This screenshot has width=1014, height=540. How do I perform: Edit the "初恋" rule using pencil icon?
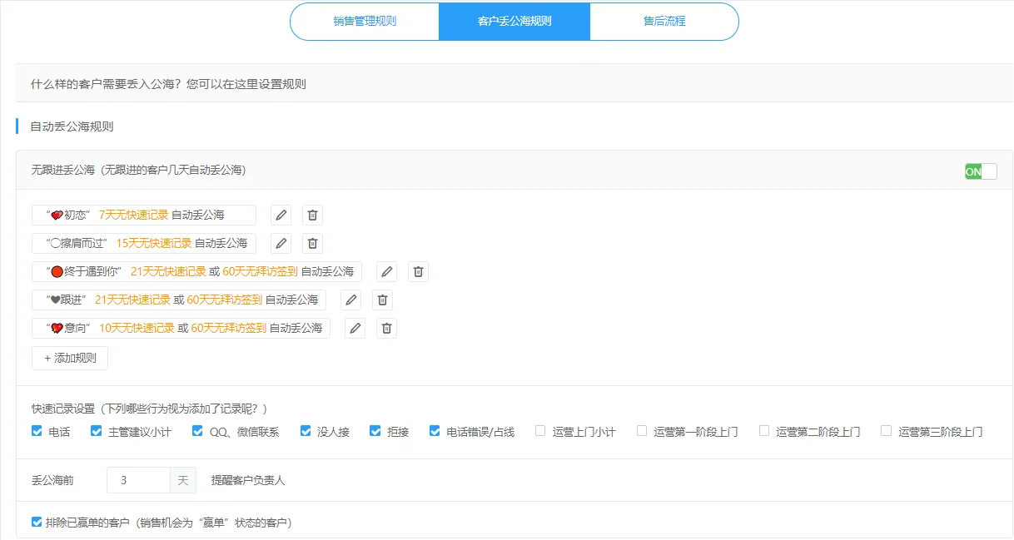[x=281, y=215]
